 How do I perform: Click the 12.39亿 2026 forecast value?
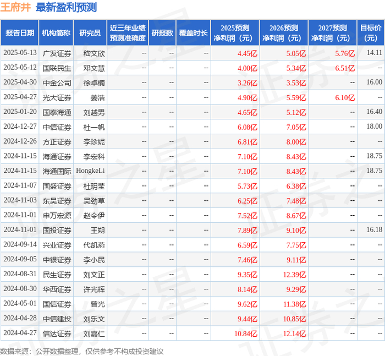pos(295,275)
